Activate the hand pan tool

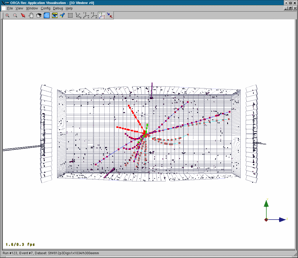(31, 15)
